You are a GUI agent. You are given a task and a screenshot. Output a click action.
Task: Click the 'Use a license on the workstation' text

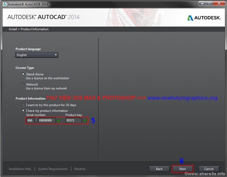47,78
